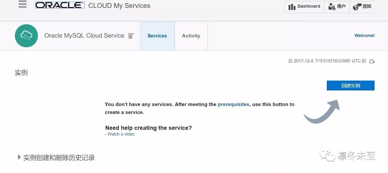388x173 pixels.
Task: Expand the 实例创建和删除历史记录 section
Action: pyautogui.click(x=19, y=157)
